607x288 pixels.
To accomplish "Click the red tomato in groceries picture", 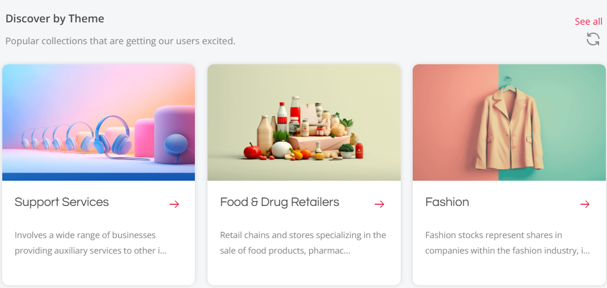I will tap(252, 151).
